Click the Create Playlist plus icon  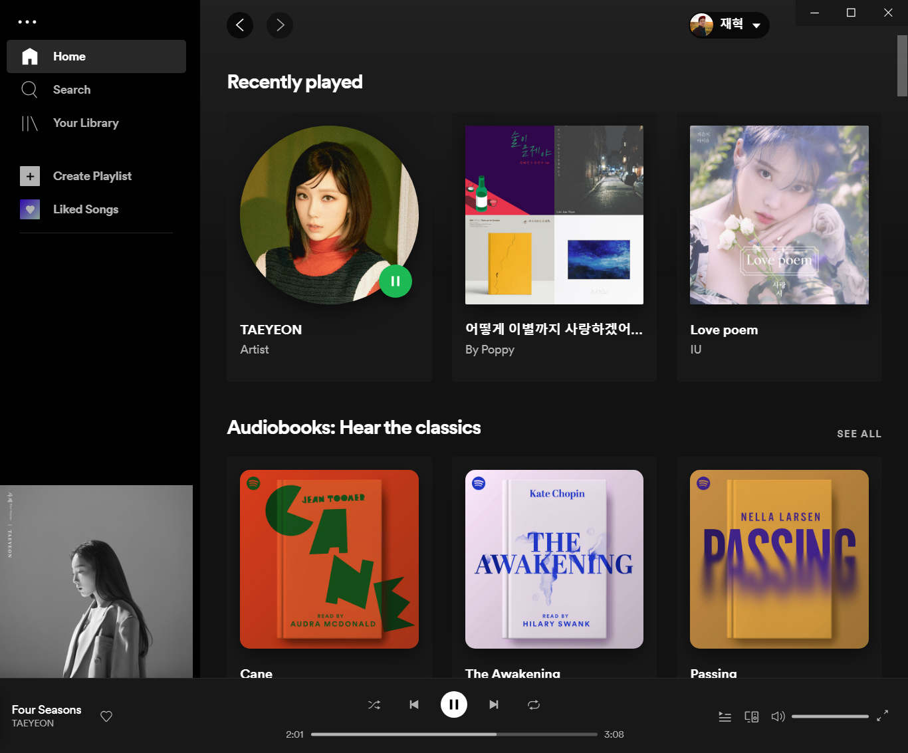click(30, 176)
